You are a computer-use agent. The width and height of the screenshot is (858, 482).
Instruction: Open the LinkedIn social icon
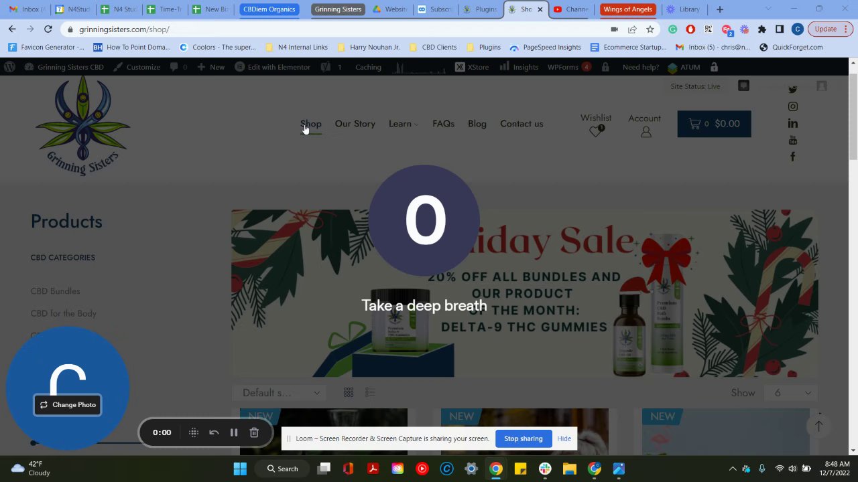point(793,123)
